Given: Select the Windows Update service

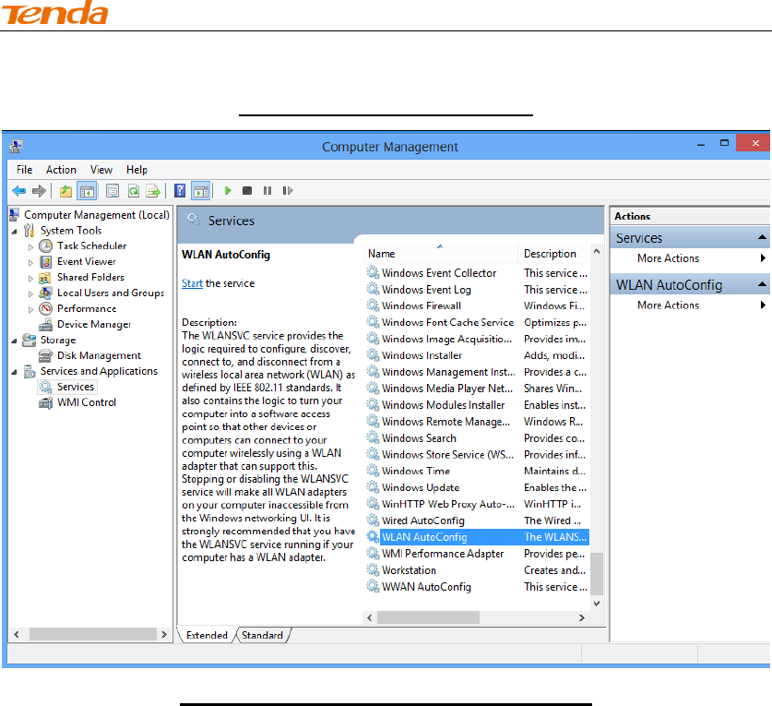Looking at the screenshot, I should pos(421,488).
